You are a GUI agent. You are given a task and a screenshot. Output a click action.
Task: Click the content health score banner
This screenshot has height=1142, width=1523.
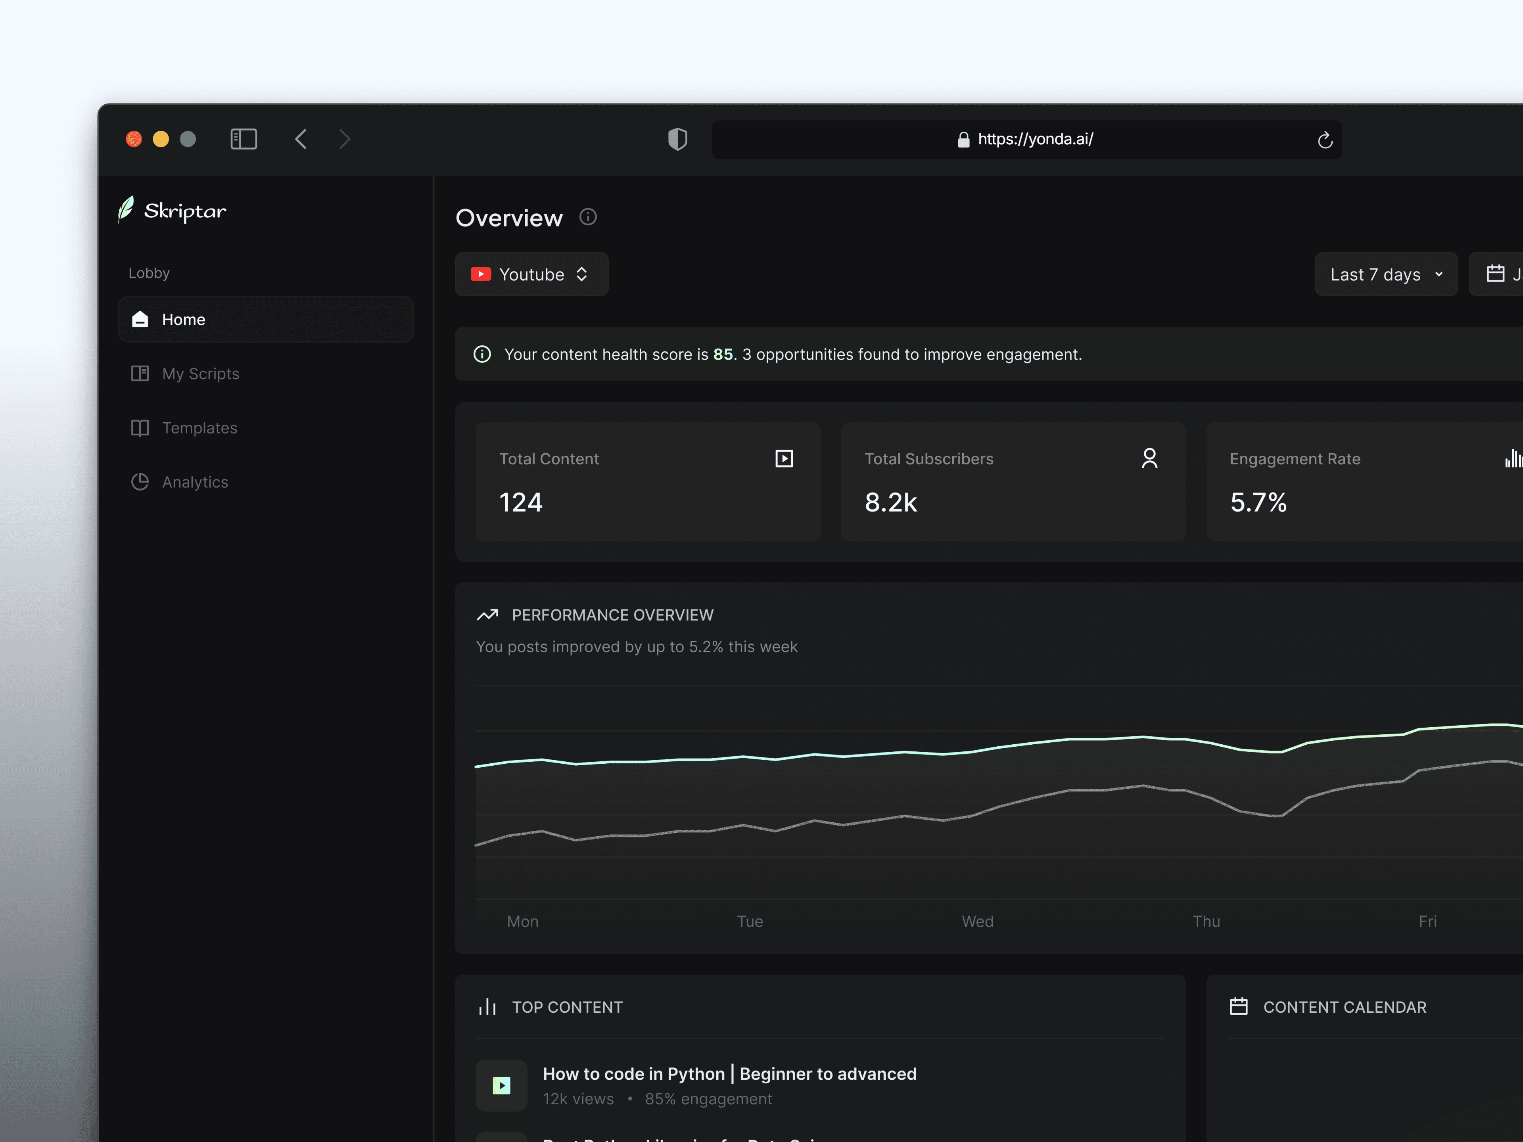[792, 354]
